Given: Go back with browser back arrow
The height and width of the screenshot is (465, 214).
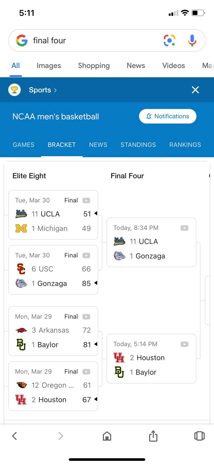Looking at the screenshot, I should pyautogui.click(x=15, y=436).
